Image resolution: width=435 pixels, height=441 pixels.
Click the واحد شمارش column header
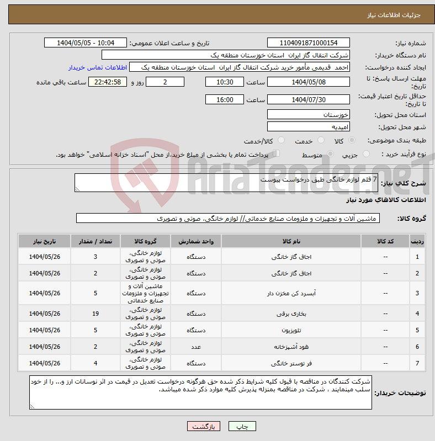pos(196,241)
